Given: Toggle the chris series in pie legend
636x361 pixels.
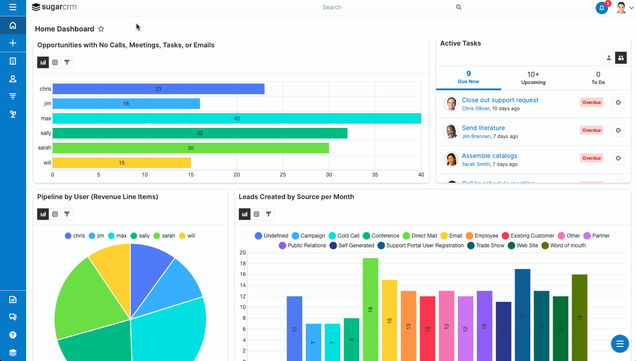Looking at the screenshot, I should (x=74, y=236).
